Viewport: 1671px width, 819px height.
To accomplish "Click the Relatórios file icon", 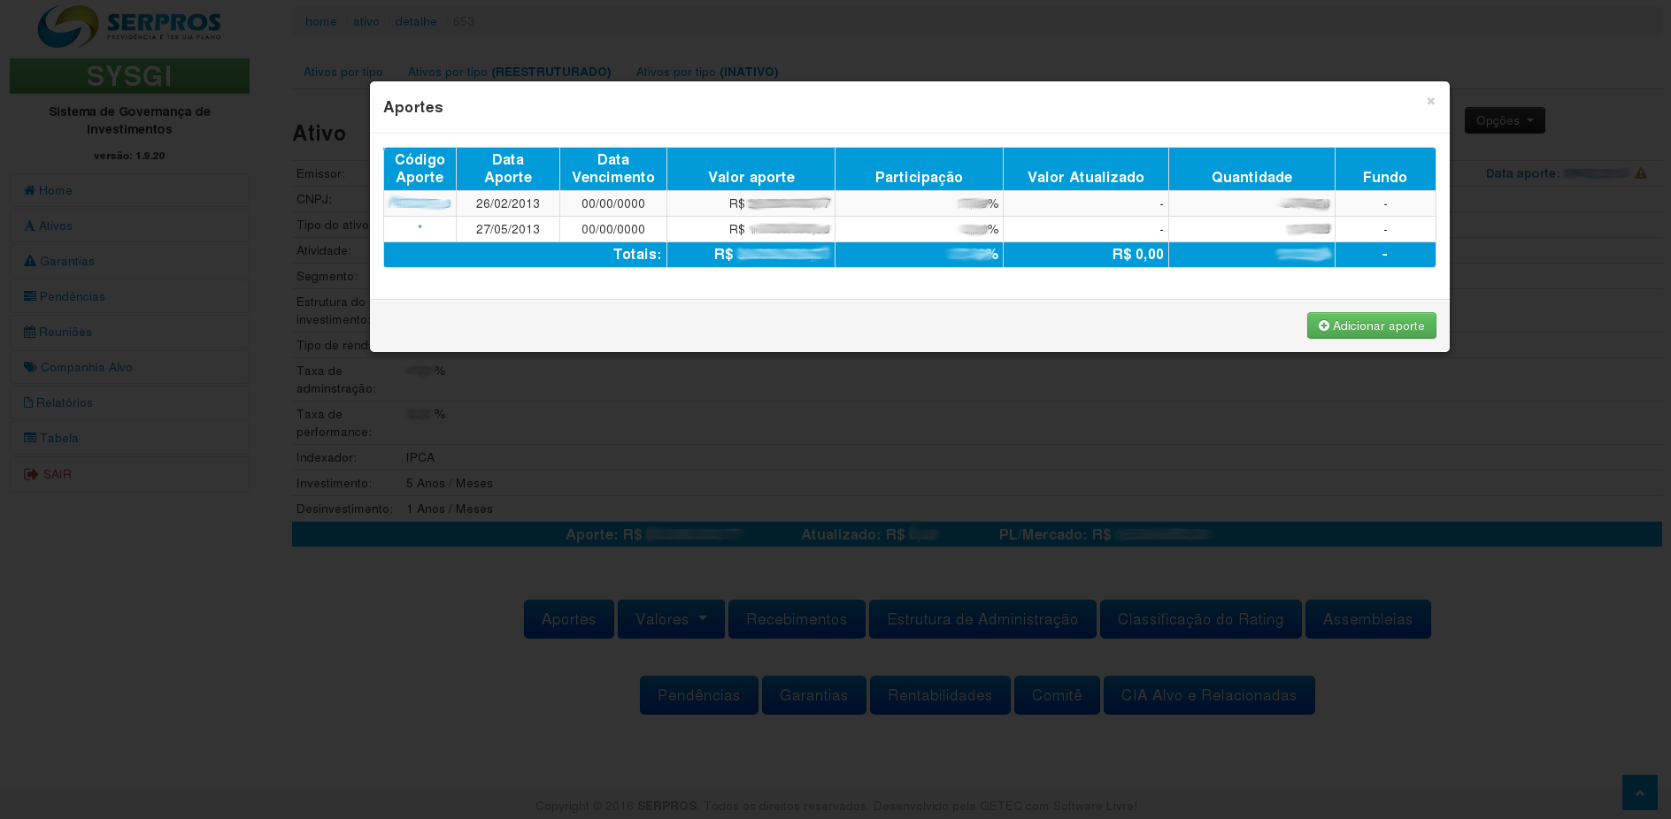I will 28,402.
